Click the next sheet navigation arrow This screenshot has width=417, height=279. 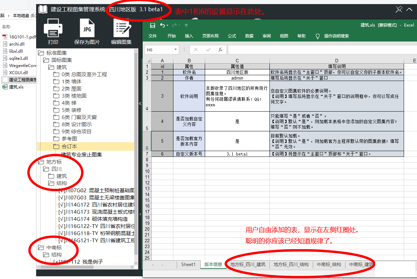(x=162, y=265)
